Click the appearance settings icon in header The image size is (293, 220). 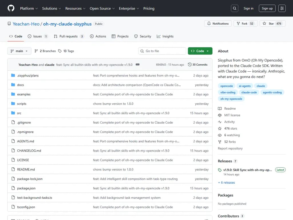(x=282, y=8)
